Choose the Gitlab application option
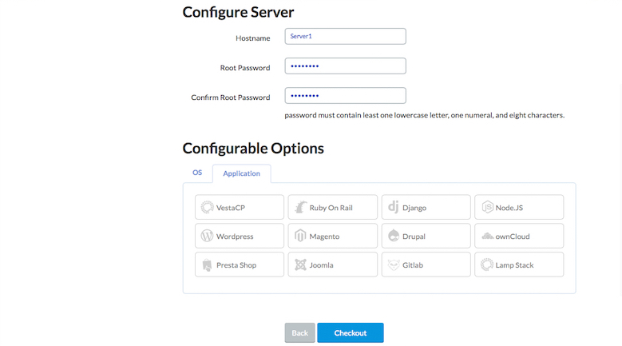The height and width of the screenshot is (346, 622). [425, 265]
